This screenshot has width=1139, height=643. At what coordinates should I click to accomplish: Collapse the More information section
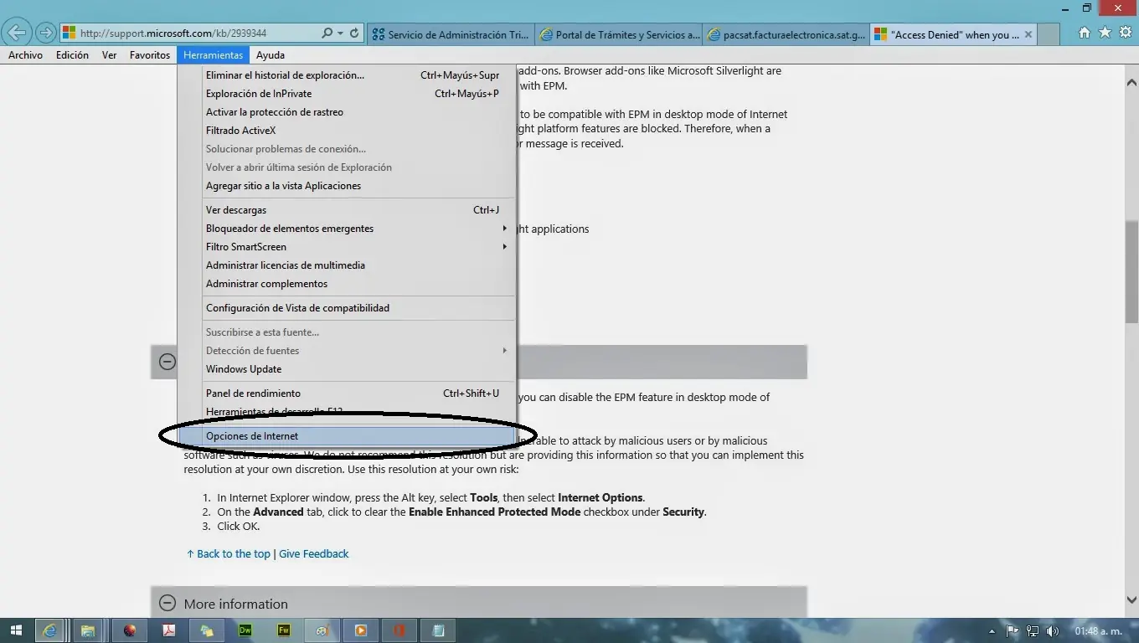click(167, 603)
